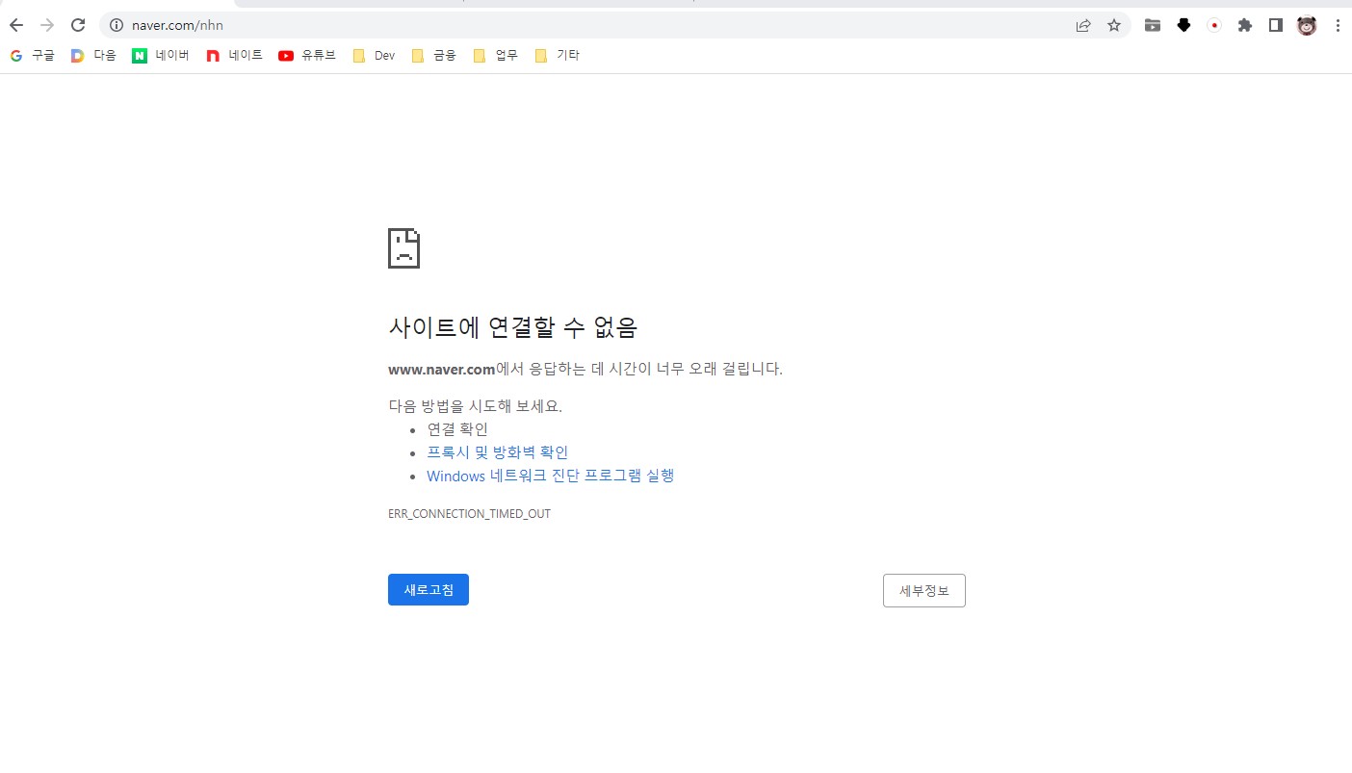Click the blue 새로고침 button
The width and height of the screenshot is (1352, 773).
(x=429, y=590)
